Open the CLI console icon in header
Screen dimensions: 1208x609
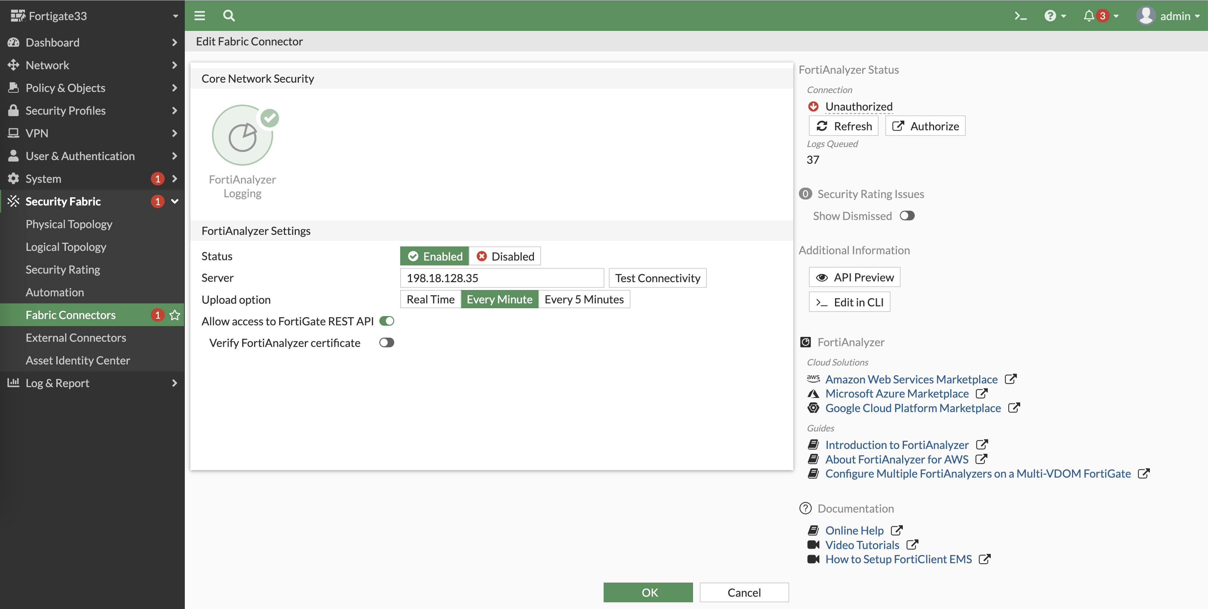pyautogui.click(x=1021, y=16)
